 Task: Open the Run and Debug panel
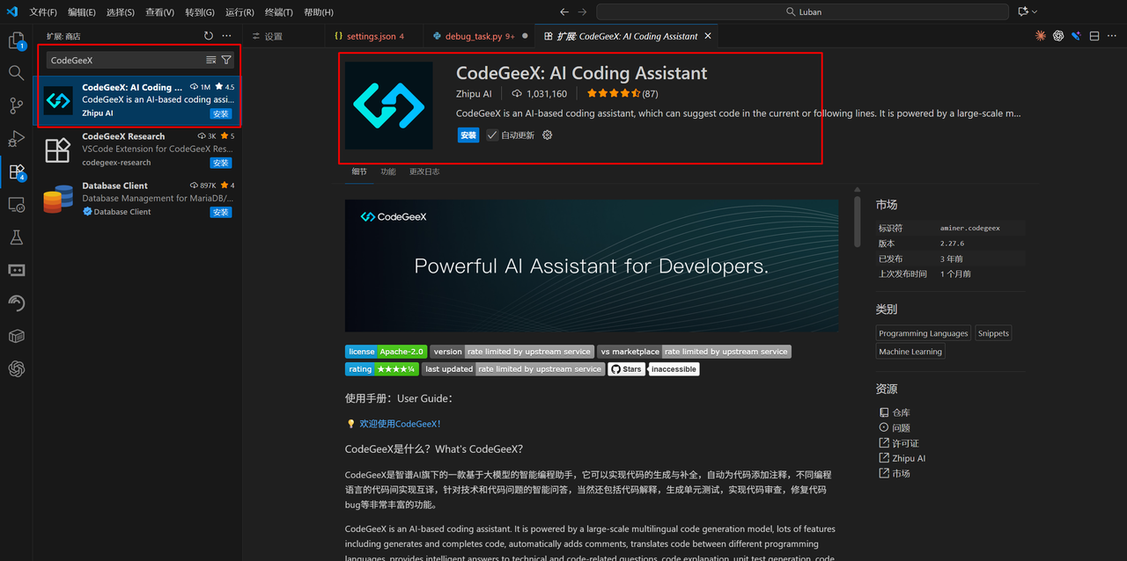15,139
